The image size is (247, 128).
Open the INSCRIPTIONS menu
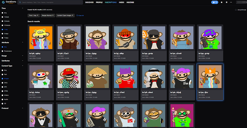point(111,2)
